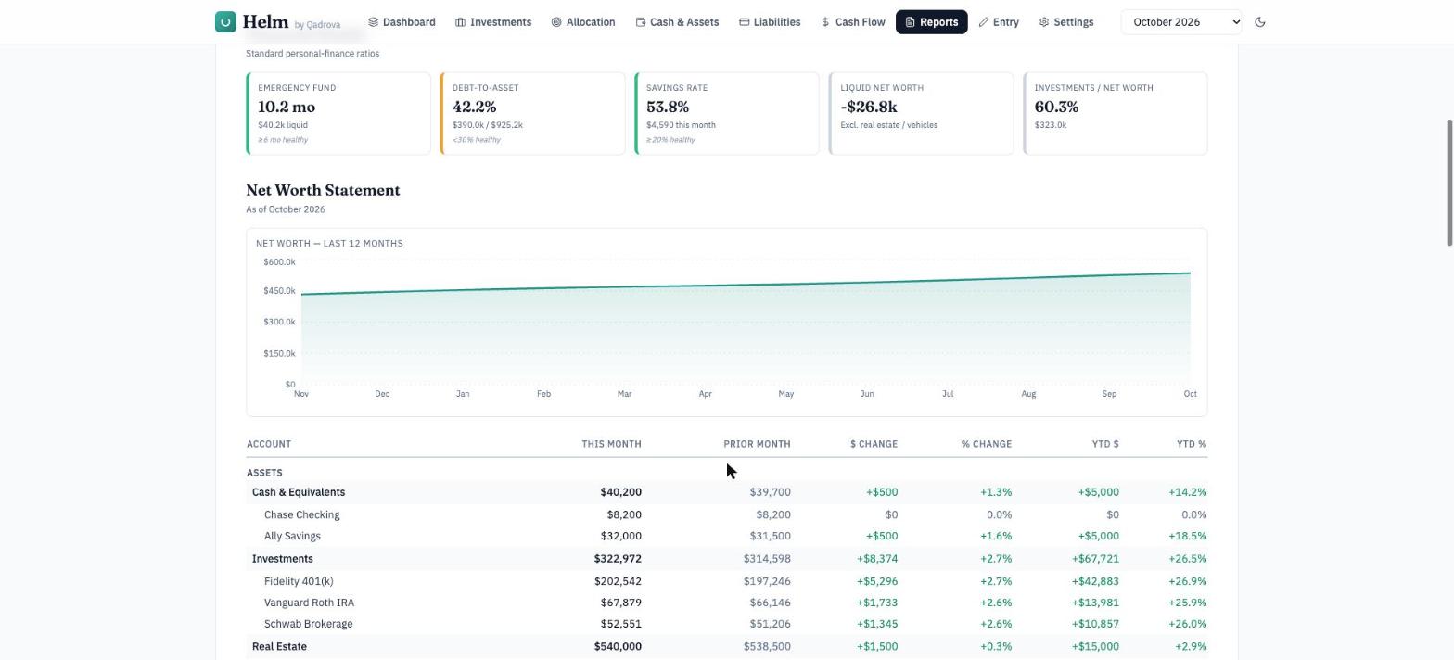This screenshot has height=660, width=1454.
Task: Click the $540,000 Real Estate value
Action: click(618, 646)
